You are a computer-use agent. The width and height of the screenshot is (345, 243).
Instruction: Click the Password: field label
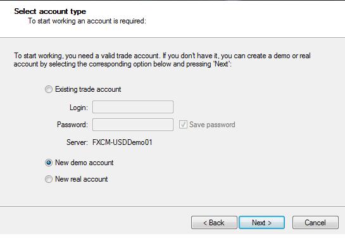click(72, 125)
